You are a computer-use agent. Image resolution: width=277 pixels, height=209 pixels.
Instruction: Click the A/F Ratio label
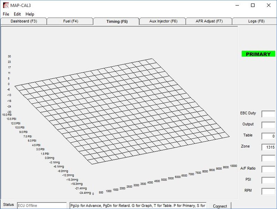(248, 169)
